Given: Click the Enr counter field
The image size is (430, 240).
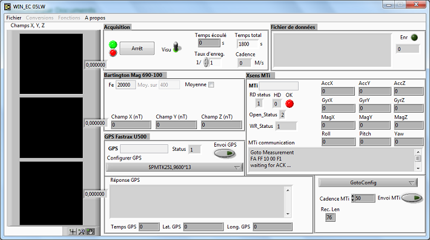Looking at the screenshot, I should click(408, 49).
